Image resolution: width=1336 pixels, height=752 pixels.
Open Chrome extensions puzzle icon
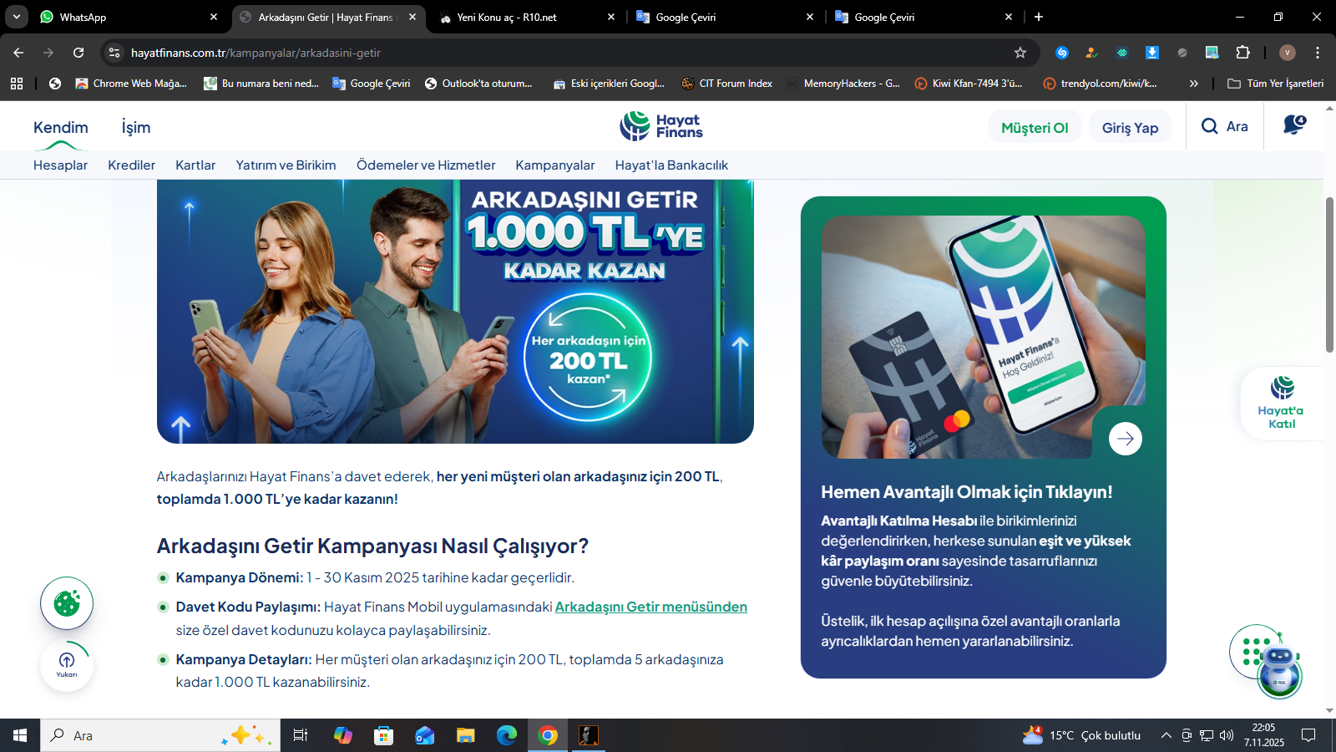(x=1242, y=53)
